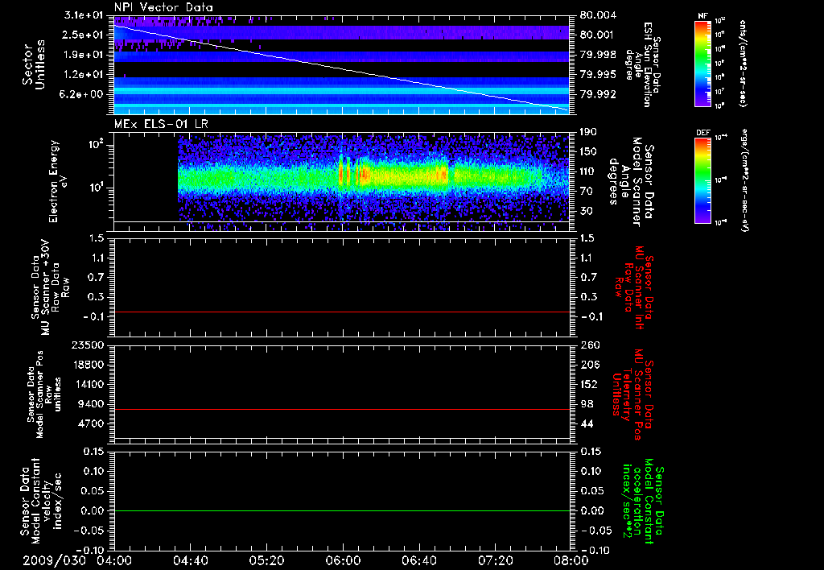This screenshot has width=824, height=570.
Task: Click the 98 telemetry axis tick
Action: tap(587, 404)
